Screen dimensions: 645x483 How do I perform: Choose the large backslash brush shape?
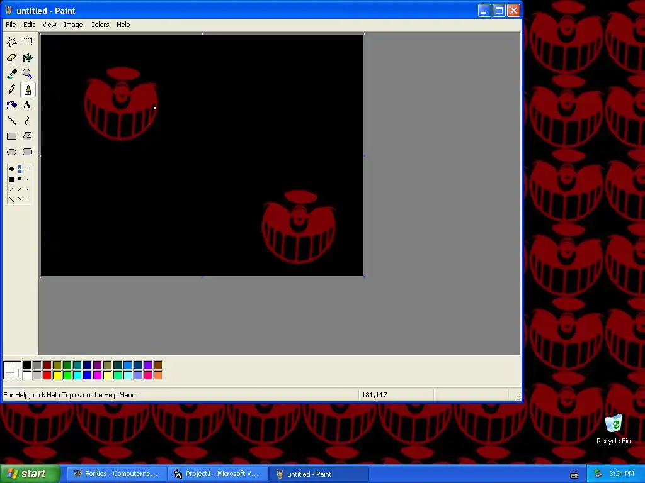pos(11,199)
